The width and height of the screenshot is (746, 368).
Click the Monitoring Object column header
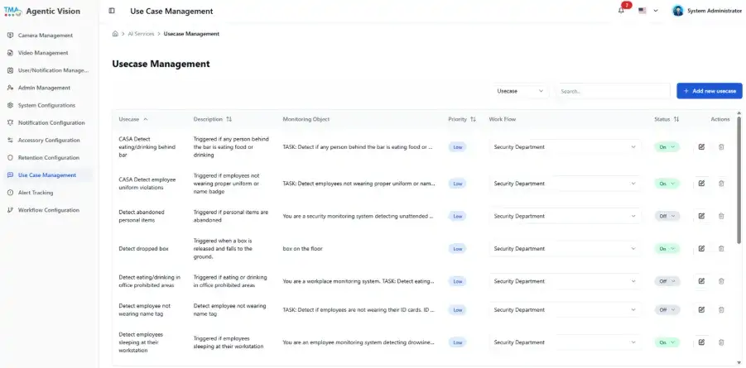pyautogui.click(x=306, y=119)
